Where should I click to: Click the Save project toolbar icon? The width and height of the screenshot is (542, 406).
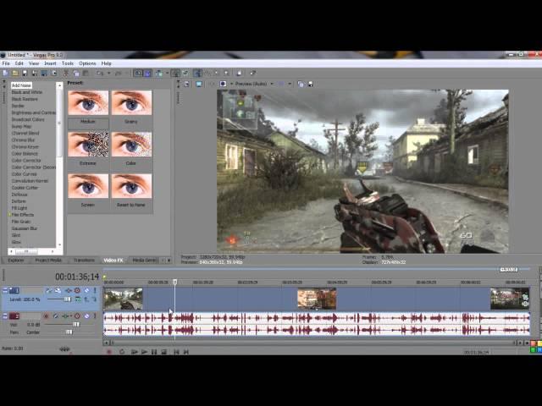point(25,73)
